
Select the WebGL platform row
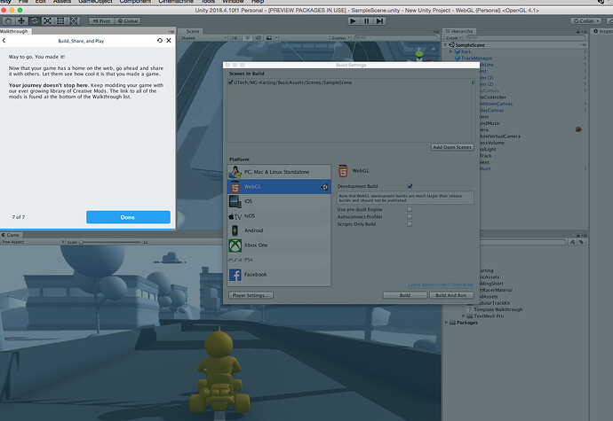(279, 187)
